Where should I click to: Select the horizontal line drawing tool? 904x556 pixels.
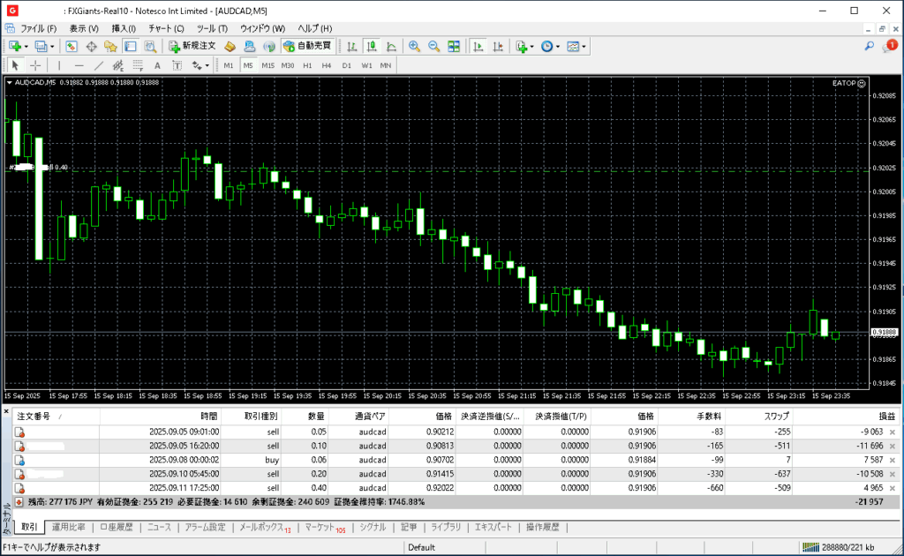pos(79,65)
